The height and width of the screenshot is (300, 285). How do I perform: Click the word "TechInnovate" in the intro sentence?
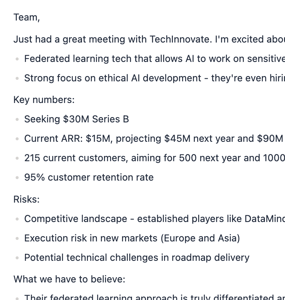180,39
